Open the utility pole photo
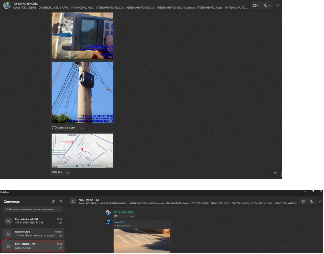The height and width of the screenshot is (254, 324). click(x=82, y=92)
